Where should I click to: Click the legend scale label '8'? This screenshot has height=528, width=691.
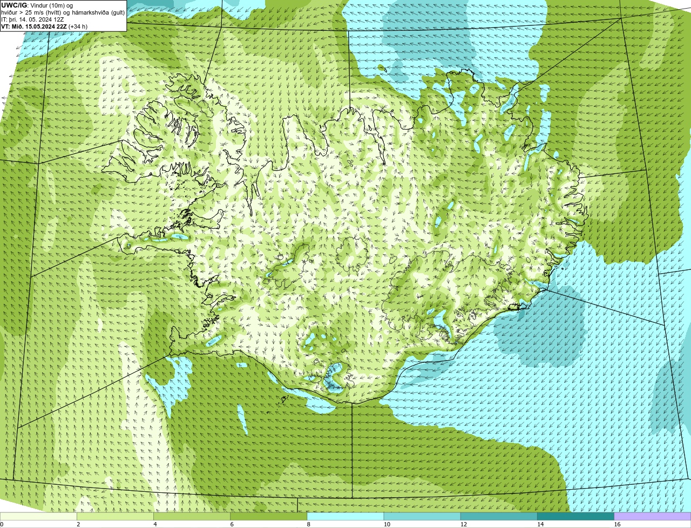(309, 524)
